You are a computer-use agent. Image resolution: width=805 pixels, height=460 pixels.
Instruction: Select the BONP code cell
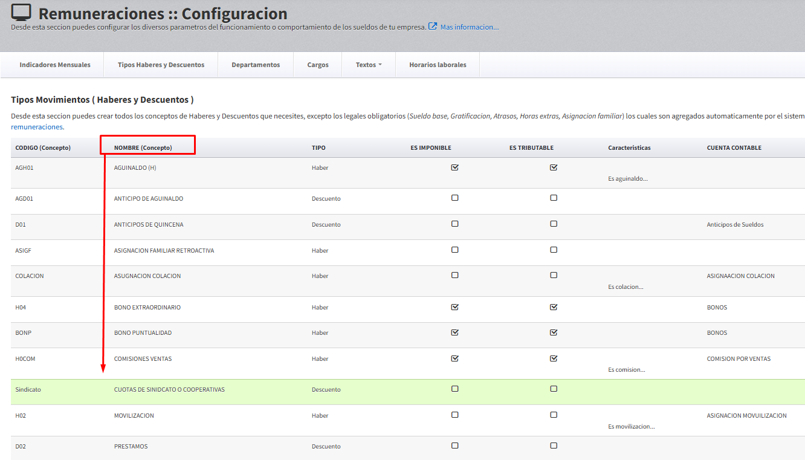pos(23,333)
